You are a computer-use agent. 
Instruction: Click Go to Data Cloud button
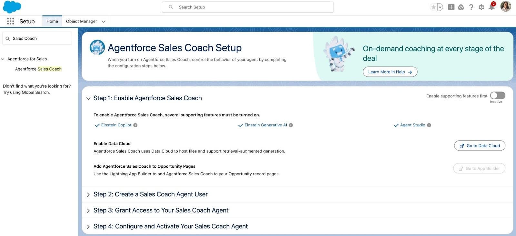pos(480,146)
